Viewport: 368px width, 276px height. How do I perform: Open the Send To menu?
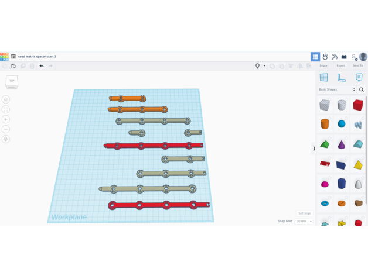click(357, 65)
